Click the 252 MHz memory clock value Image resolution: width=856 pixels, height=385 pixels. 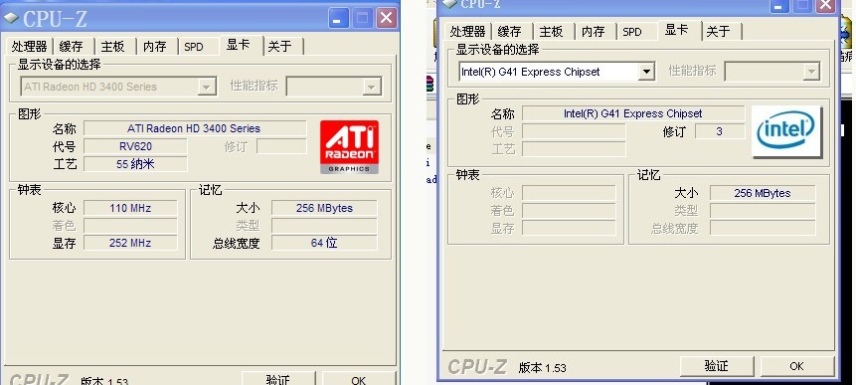130,243
